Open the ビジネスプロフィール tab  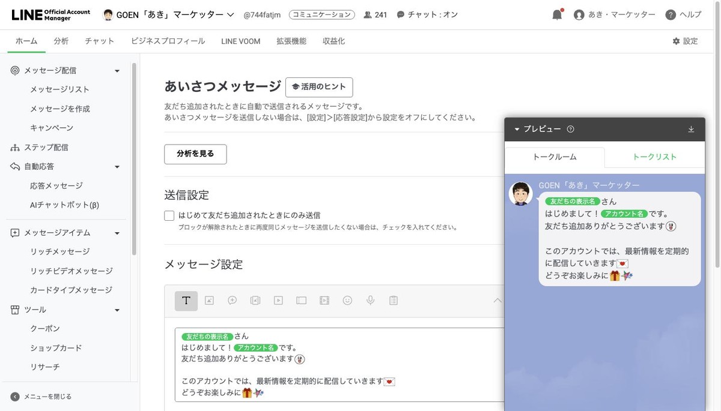[168, 41]
